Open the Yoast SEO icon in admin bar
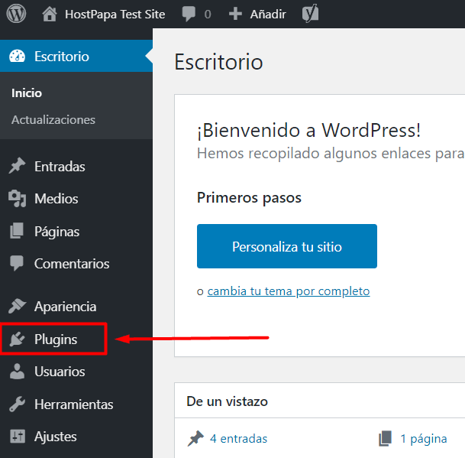465x458 pixels. [x=310, y=14]
